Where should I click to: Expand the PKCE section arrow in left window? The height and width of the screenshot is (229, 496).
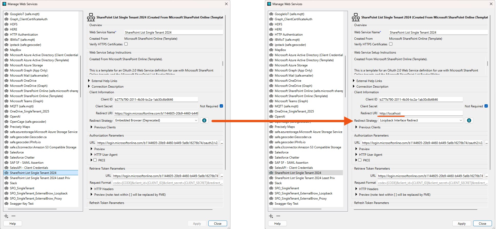click(x=91, y=160)
